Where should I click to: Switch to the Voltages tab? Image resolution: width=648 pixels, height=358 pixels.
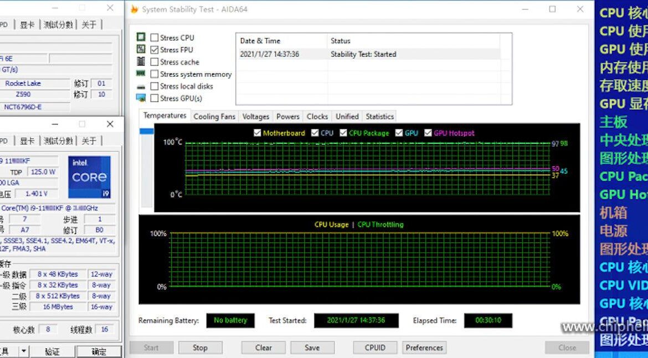[255, 116]
